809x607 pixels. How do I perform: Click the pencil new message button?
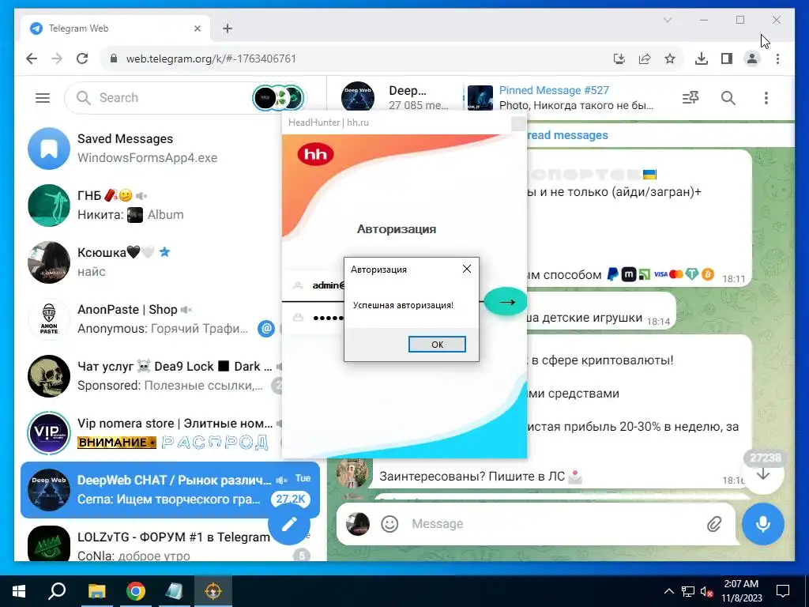[x=289, y=523]
